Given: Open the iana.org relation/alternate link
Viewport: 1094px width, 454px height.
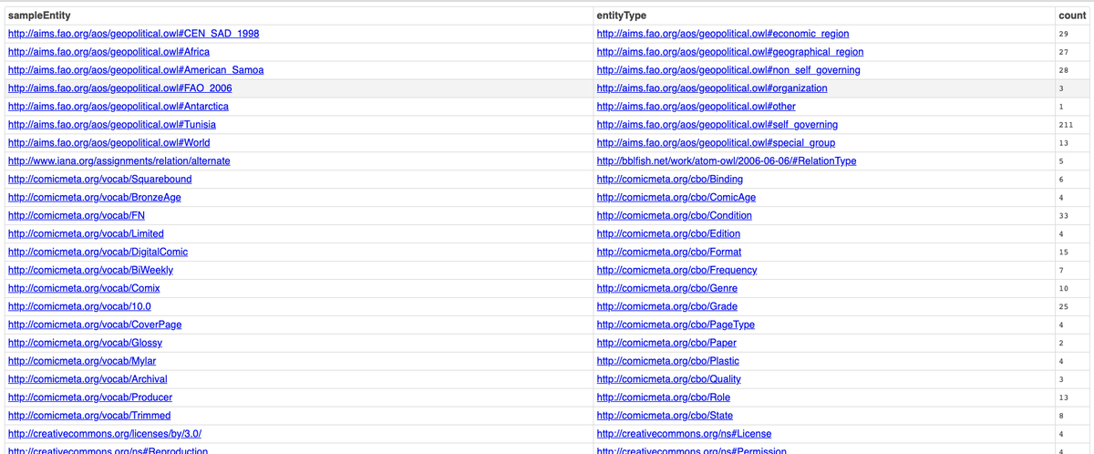Looking at the screenshot, I should 119,161.
